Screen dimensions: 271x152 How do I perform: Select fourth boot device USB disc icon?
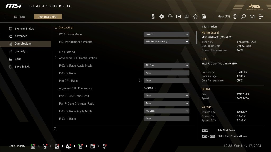(x=69, y=146)
